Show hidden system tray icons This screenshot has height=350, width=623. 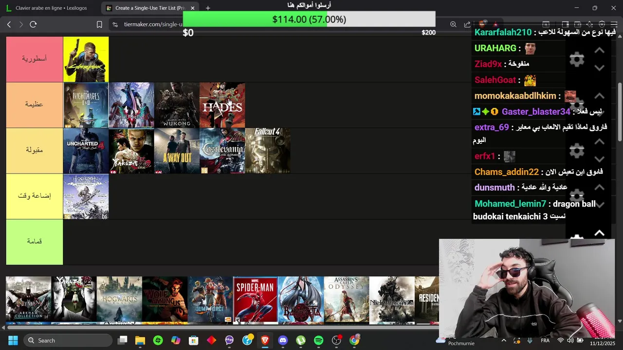pos(504,340)
